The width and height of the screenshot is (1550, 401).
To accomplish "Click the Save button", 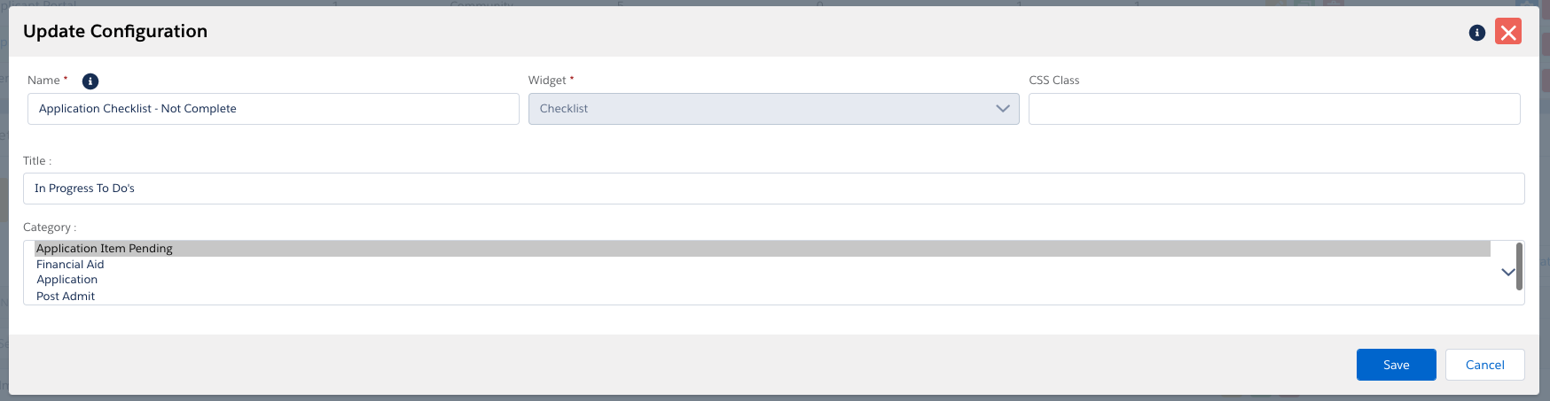I will 1396,365.
